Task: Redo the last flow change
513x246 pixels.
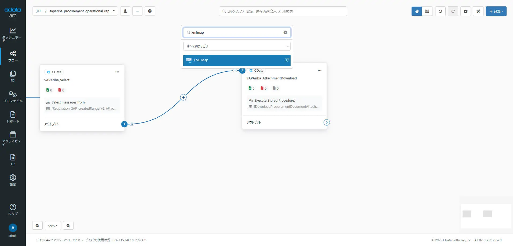Action: [453, 11]
